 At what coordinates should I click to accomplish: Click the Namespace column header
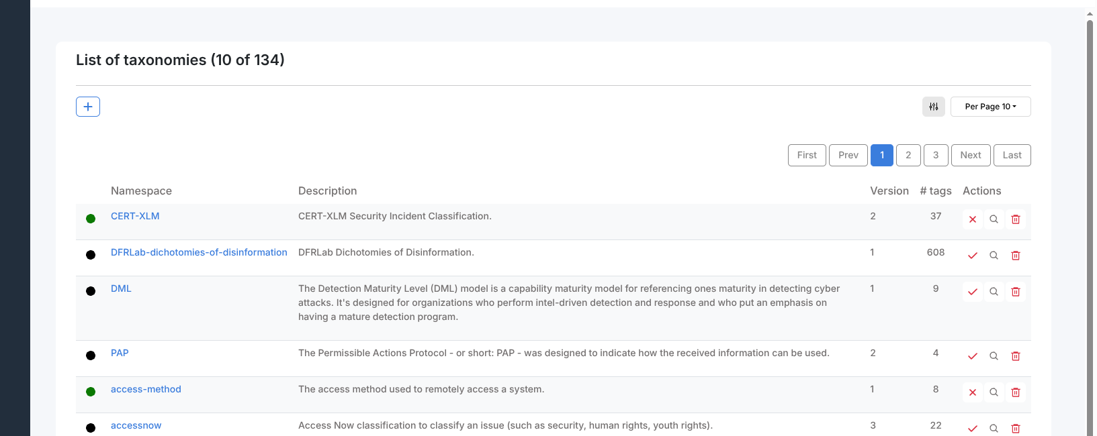[141, 190]
